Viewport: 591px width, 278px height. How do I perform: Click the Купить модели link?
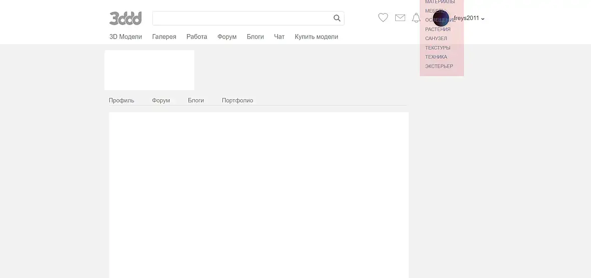pyautogui.click(x=316, y=37)
